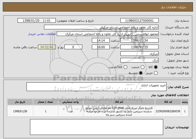Click the remaining days field showing 0
The width and height of the screenshot is (196, 139).
pos(73,47)
